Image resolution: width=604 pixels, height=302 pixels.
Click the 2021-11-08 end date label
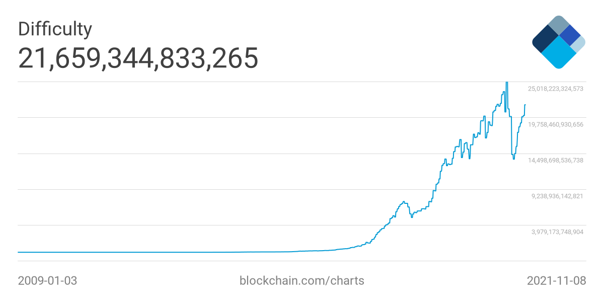pos(556,280)
